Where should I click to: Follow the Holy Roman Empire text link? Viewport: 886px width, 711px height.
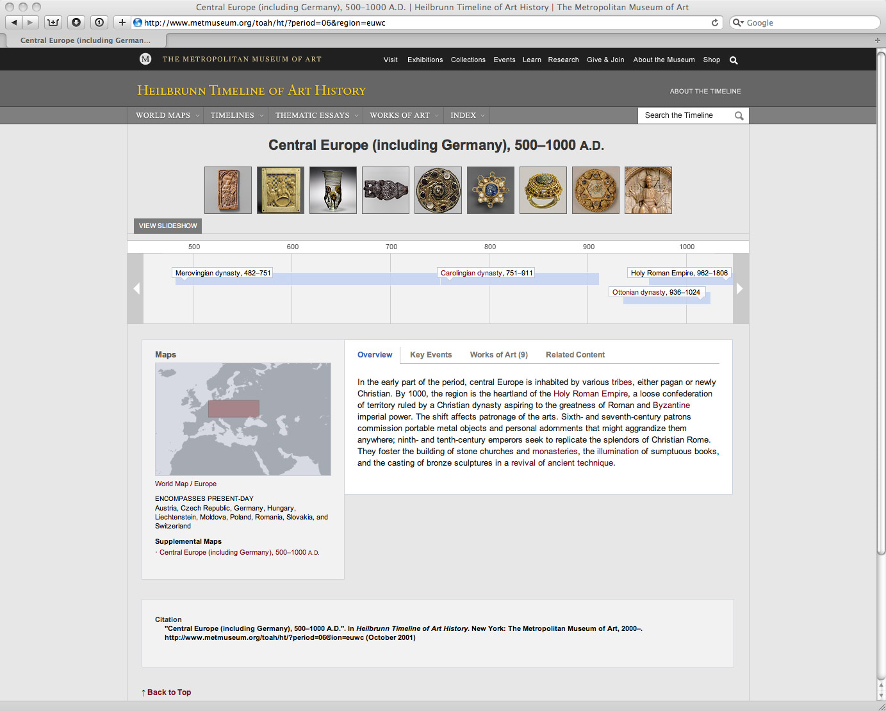(x=591, y=394)
